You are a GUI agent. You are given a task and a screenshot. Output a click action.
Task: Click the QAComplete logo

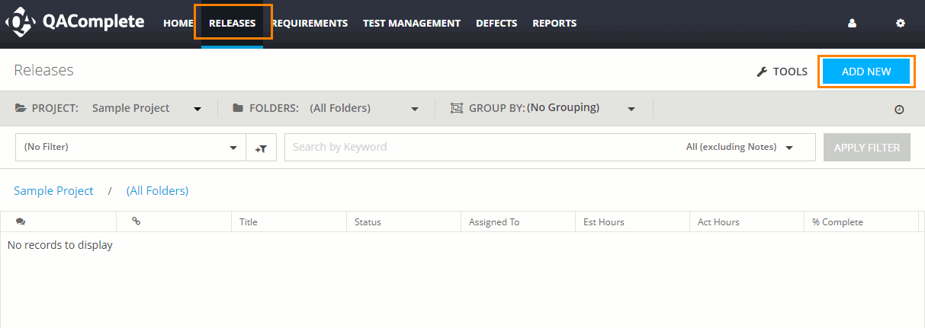coord(75,23)
